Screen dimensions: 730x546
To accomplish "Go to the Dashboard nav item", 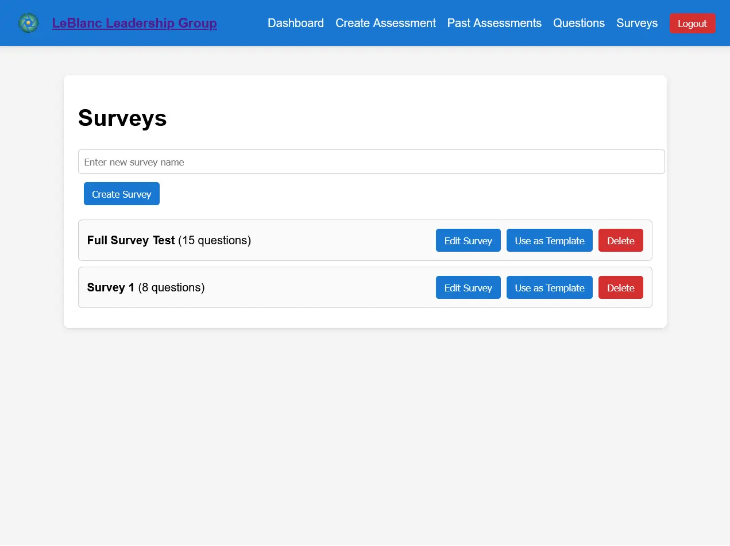I will (296, 23).
